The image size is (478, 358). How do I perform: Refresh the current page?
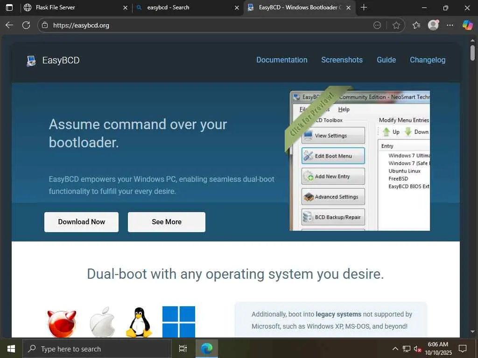(x=26, y=25)
